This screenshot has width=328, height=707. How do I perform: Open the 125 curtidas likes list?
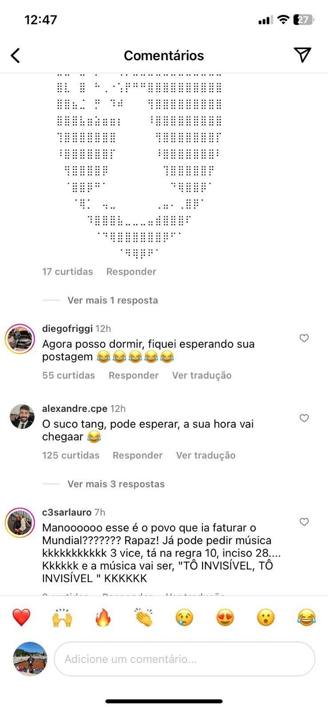(x=71, y=456)
